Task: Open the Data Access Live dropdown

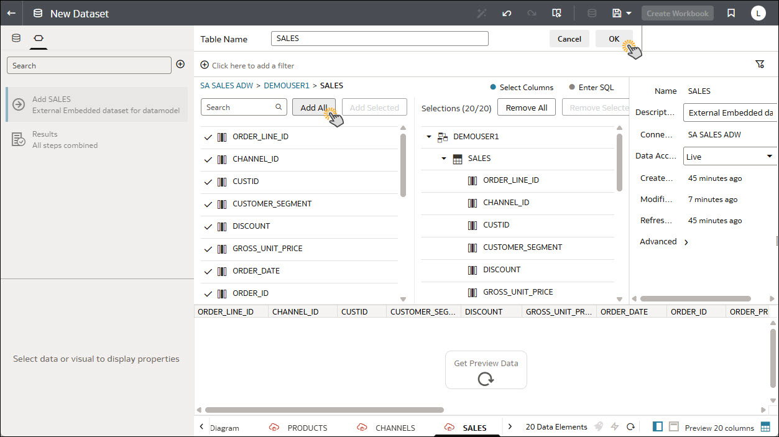Action: click(x=730, y=157)
